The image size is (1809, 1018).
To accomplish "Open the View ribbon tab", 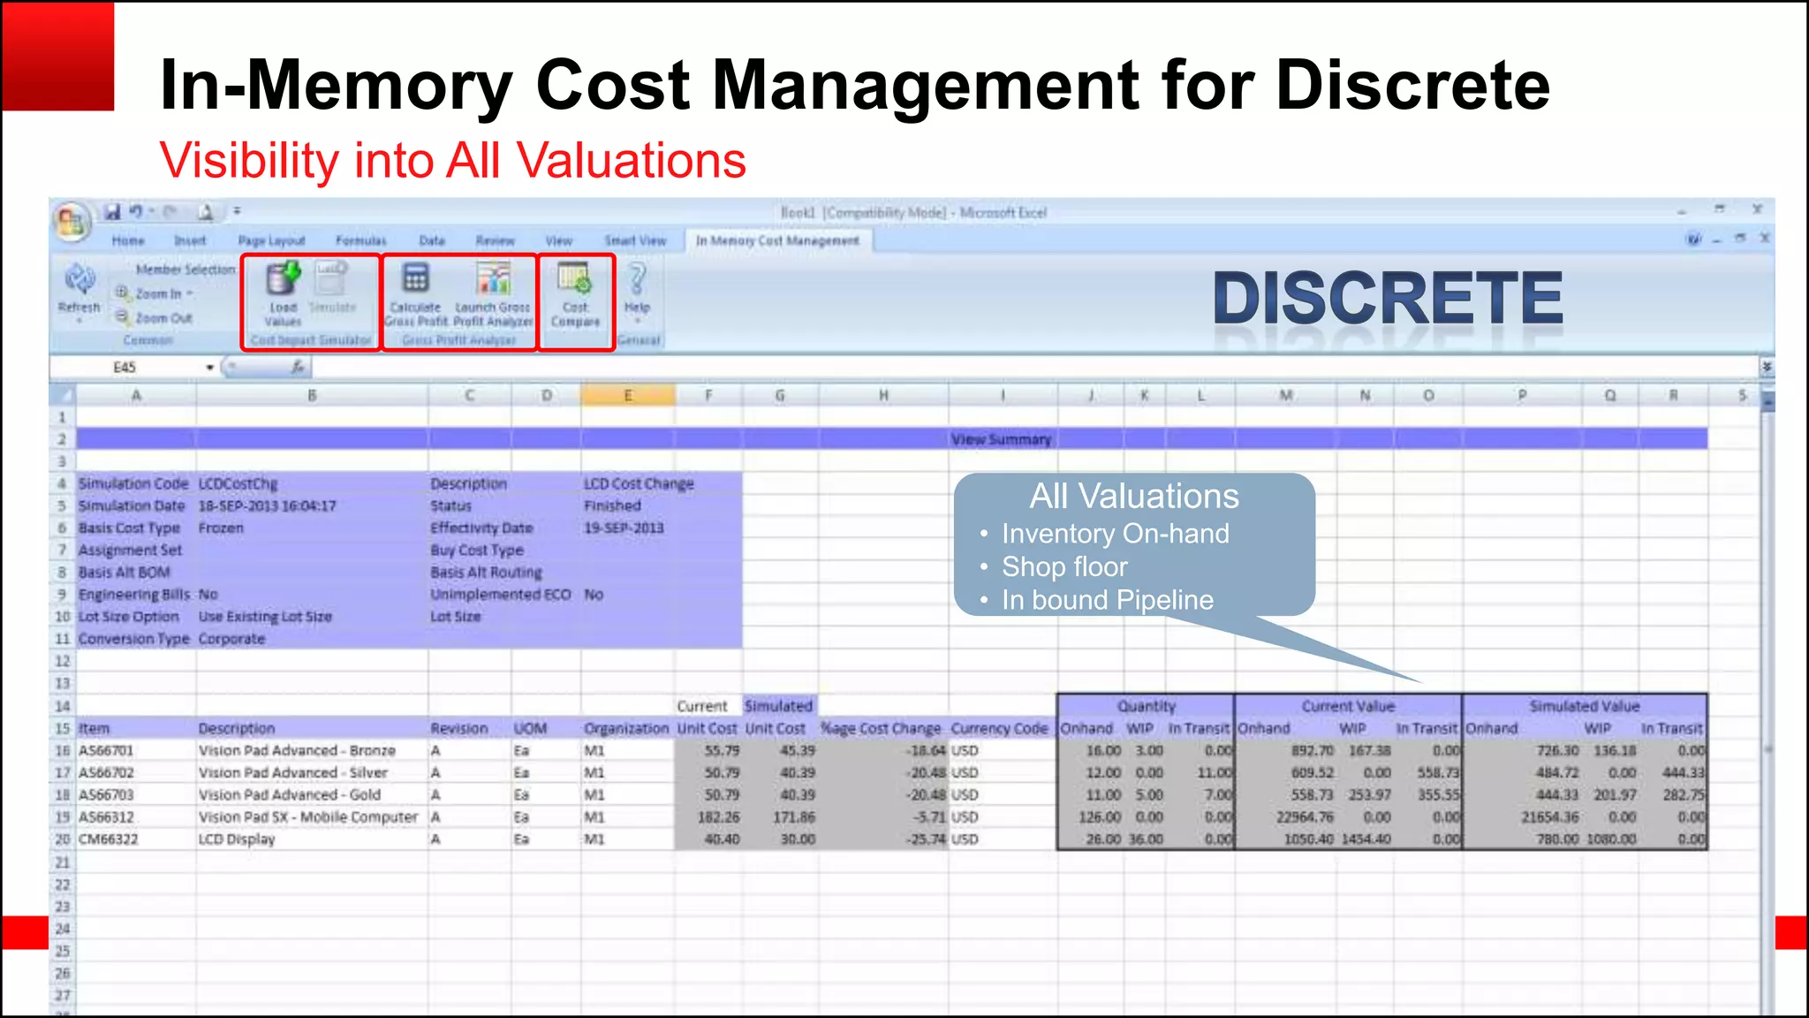I will [558, 240].
